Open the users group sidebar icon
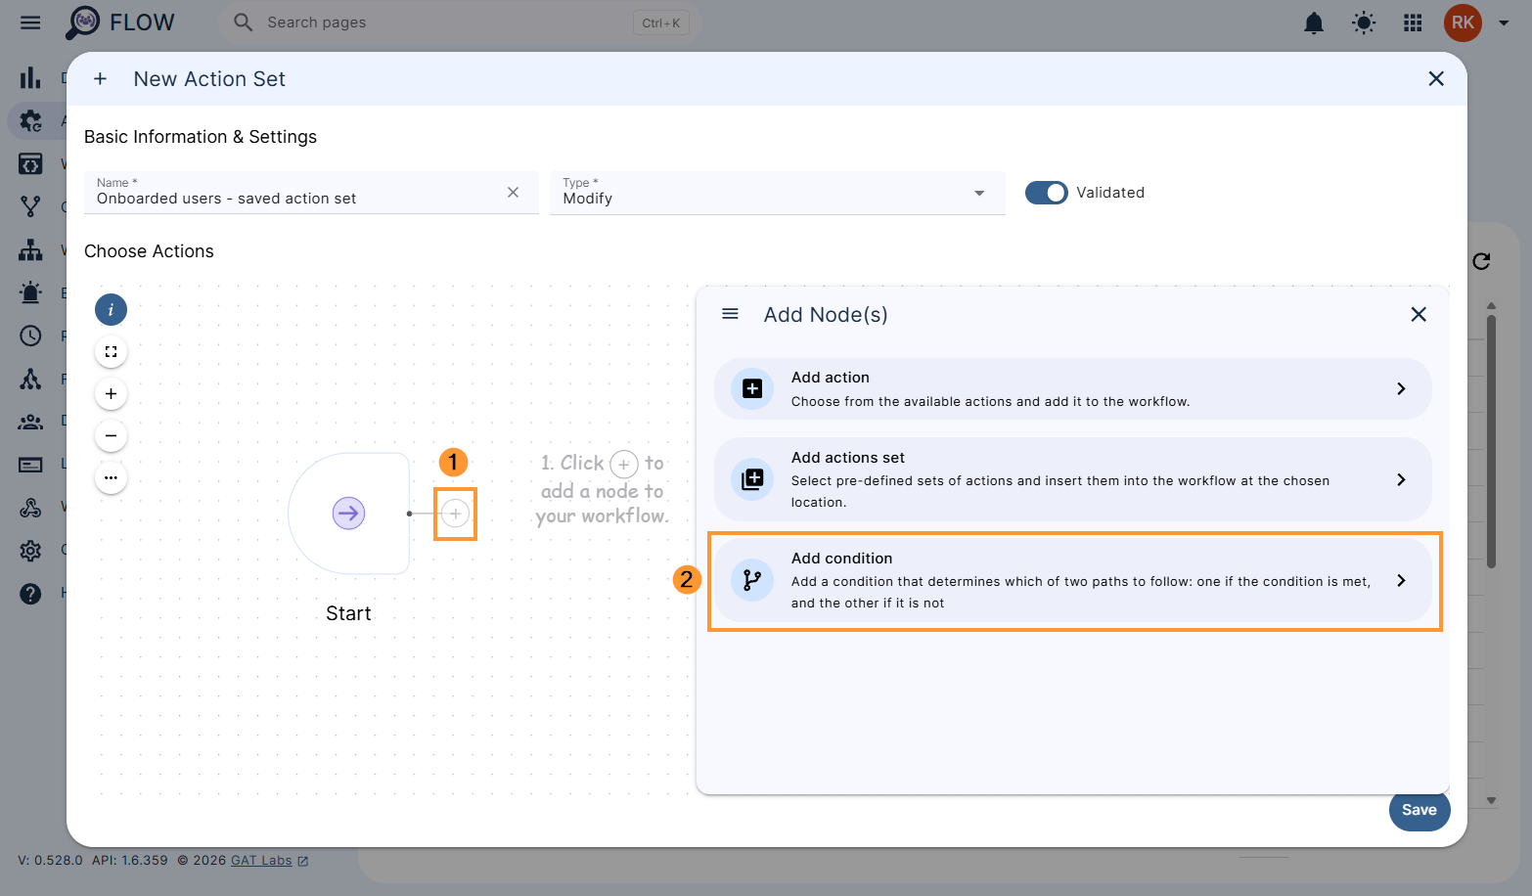Viewport: 1532px width, 896px height. (30, 422)
